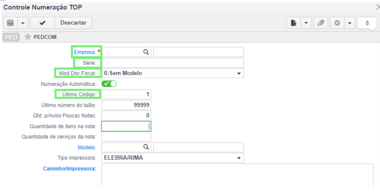Search Empresa using magnifier icon

pos(146,52)
